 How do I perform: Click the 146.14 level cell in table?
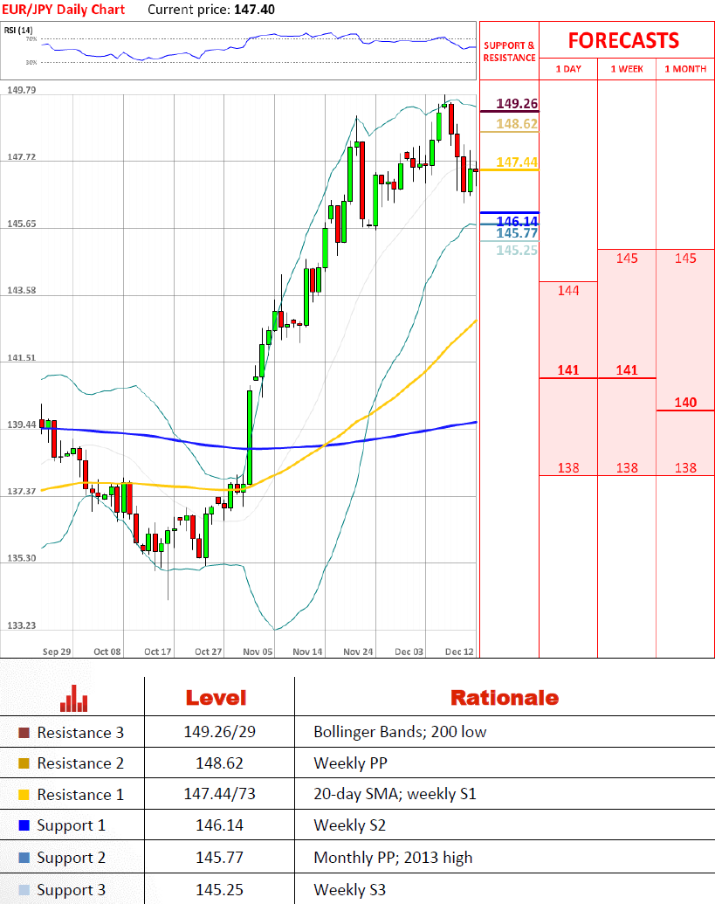[219, 825]
